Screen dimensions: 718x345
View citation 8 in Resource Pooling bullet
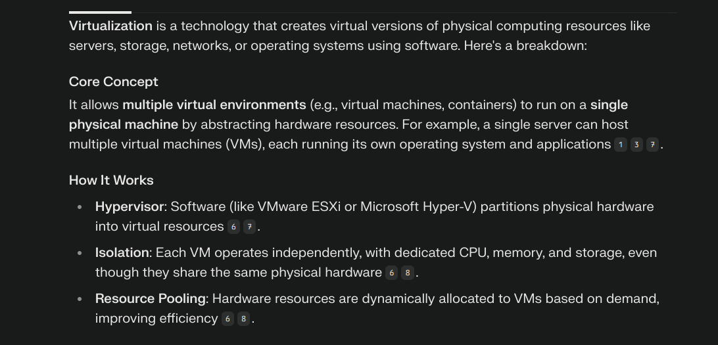coord(243,319)
